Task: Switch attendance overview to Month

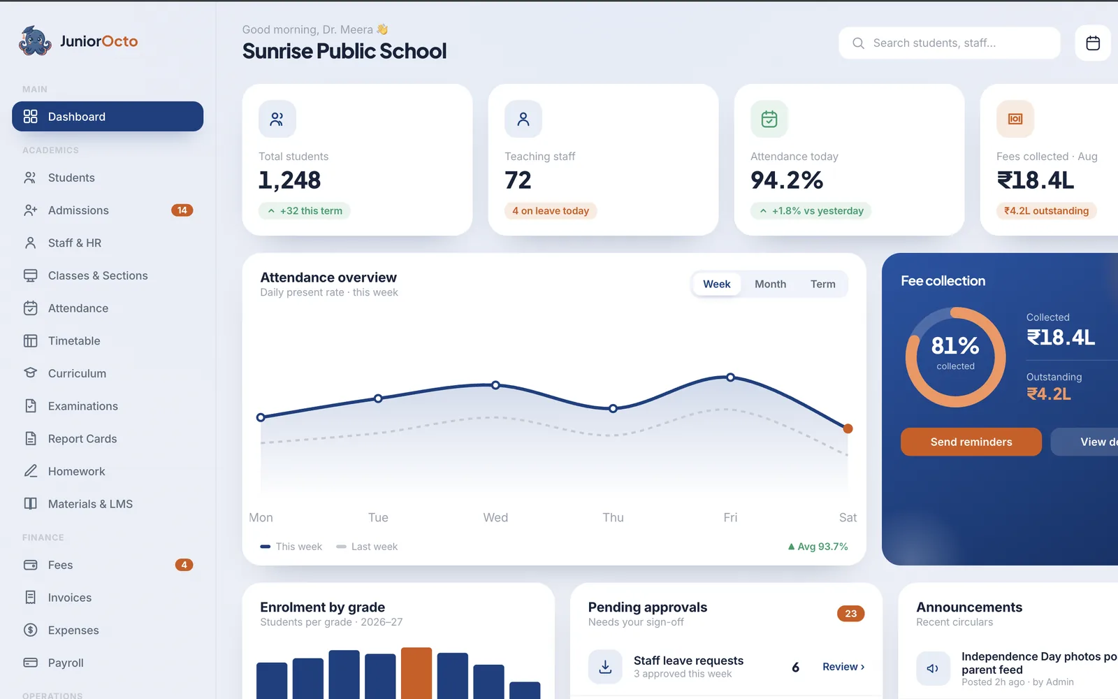Action: [770, 284]
